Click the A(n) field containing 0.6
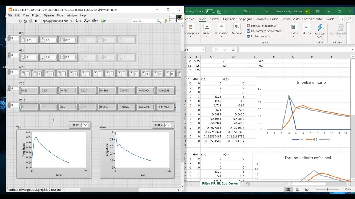355x199 pixels. [51, 57]
